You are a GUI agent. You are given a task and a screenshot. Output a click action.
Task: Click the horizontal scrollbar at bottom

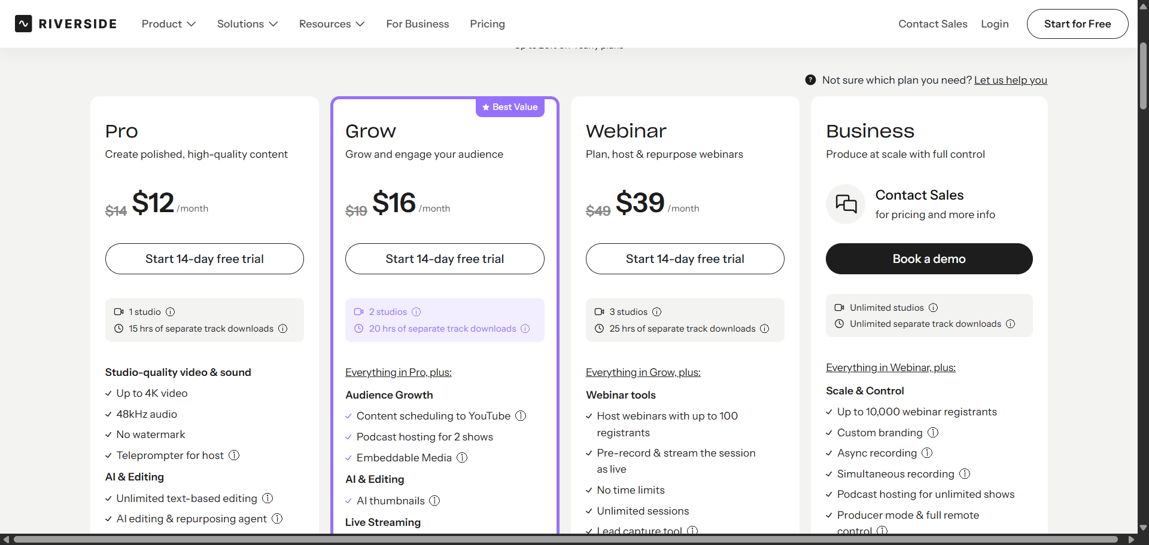click(566, 540)
